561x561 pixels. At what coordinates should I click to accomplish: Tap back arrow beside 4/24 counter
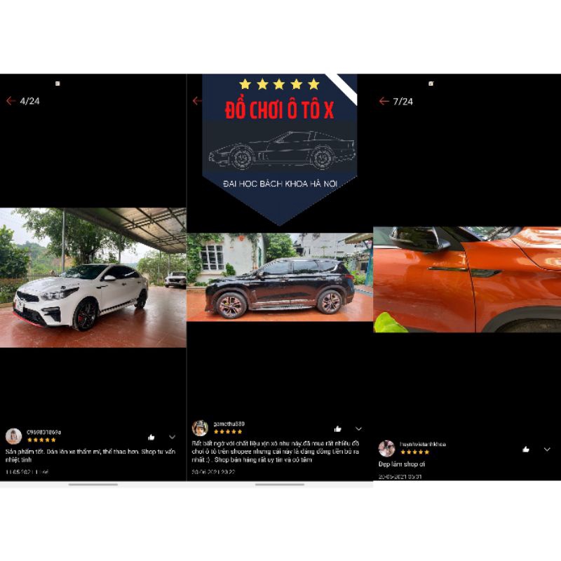[x=11, y=101]
